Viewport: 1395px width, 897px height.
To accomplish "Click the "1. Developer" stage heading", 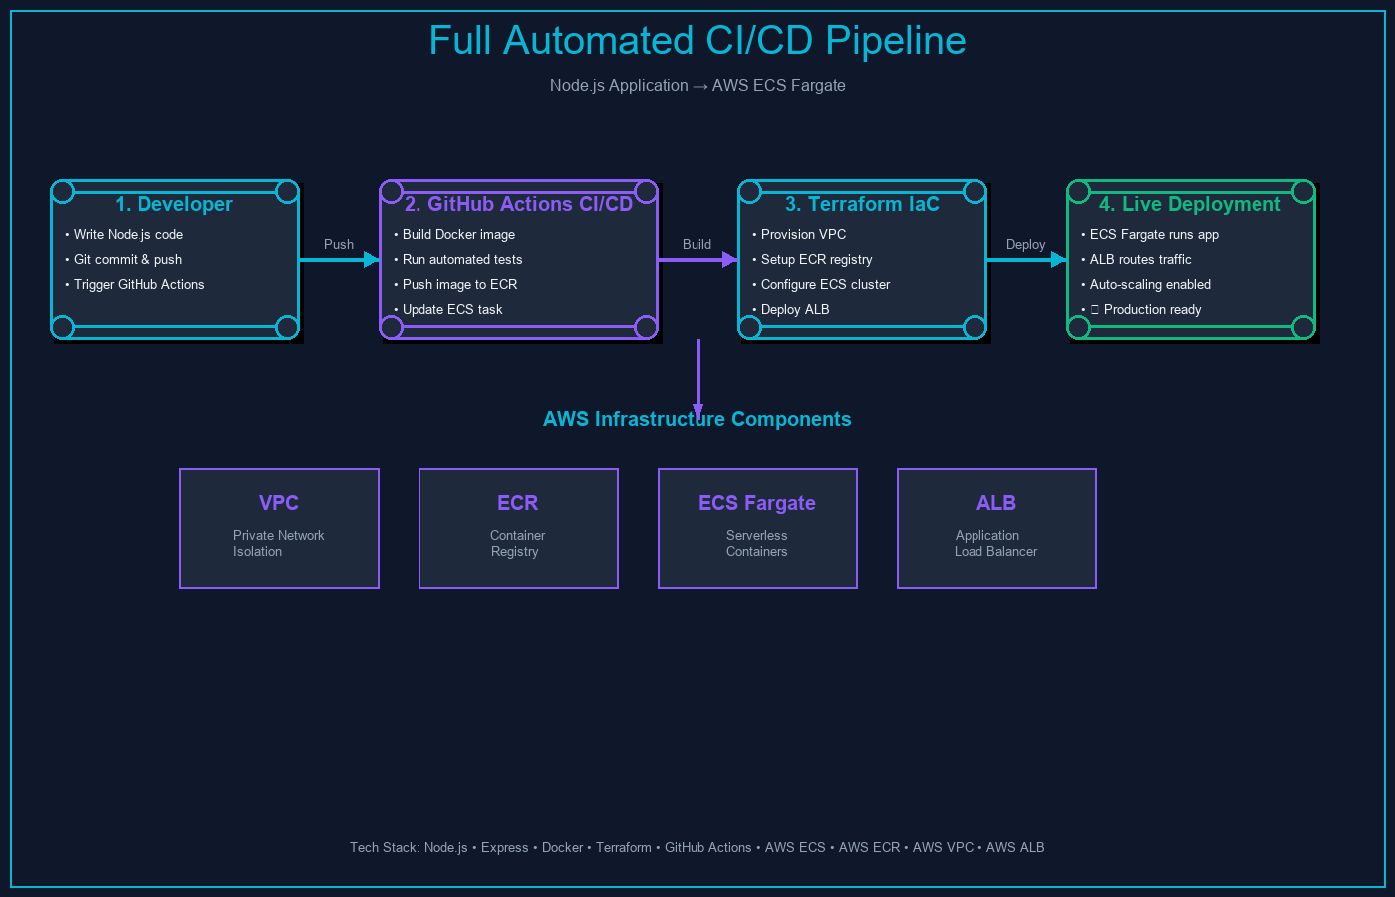I will tap(173, 204).
